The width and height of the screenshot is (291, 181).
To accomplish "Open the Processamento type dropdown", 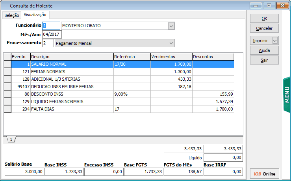I will click(171, 43).
